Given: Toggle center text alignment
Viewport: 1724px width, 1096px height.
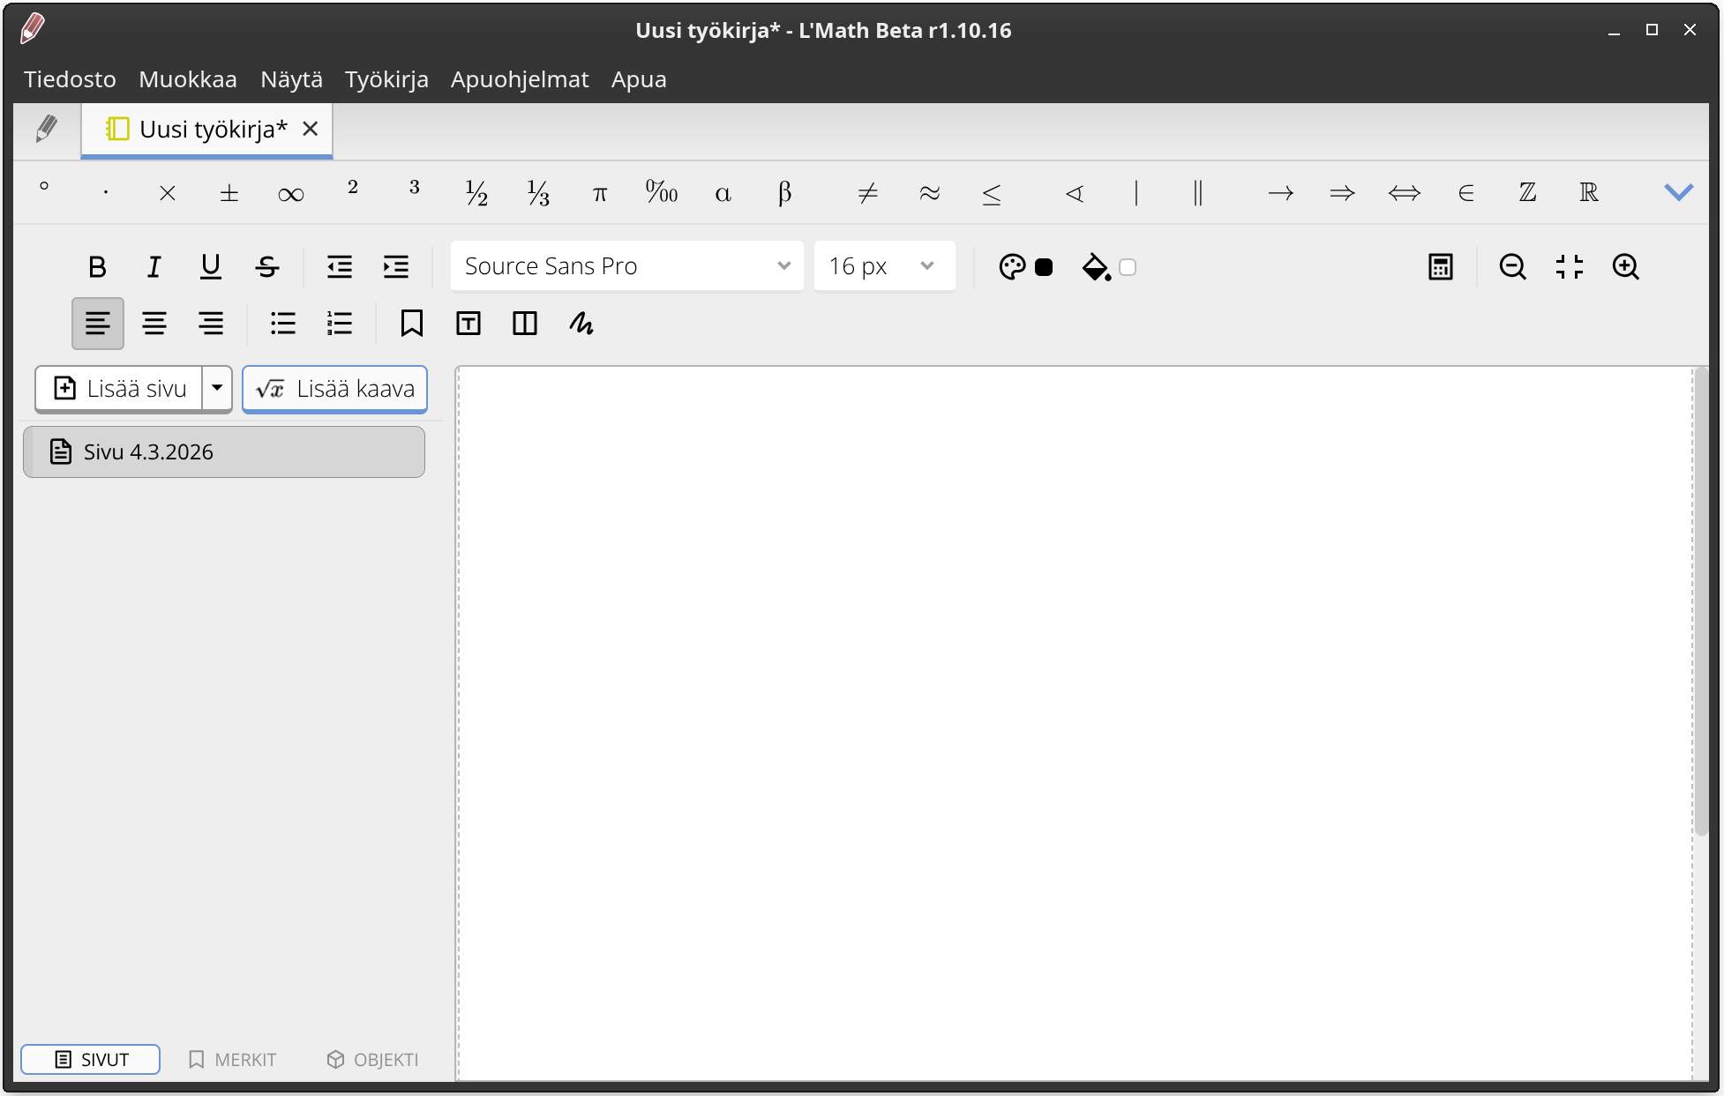Looking at the screenshot, I should pyautogui.click(x=154, y=324).
